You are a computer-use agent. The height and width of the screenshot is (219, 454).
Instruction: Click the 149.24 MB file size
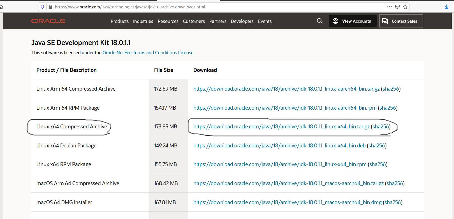point(166,145)
